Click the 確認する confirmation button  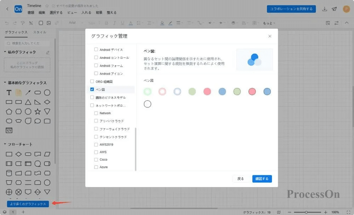click(x=262, y=179)
